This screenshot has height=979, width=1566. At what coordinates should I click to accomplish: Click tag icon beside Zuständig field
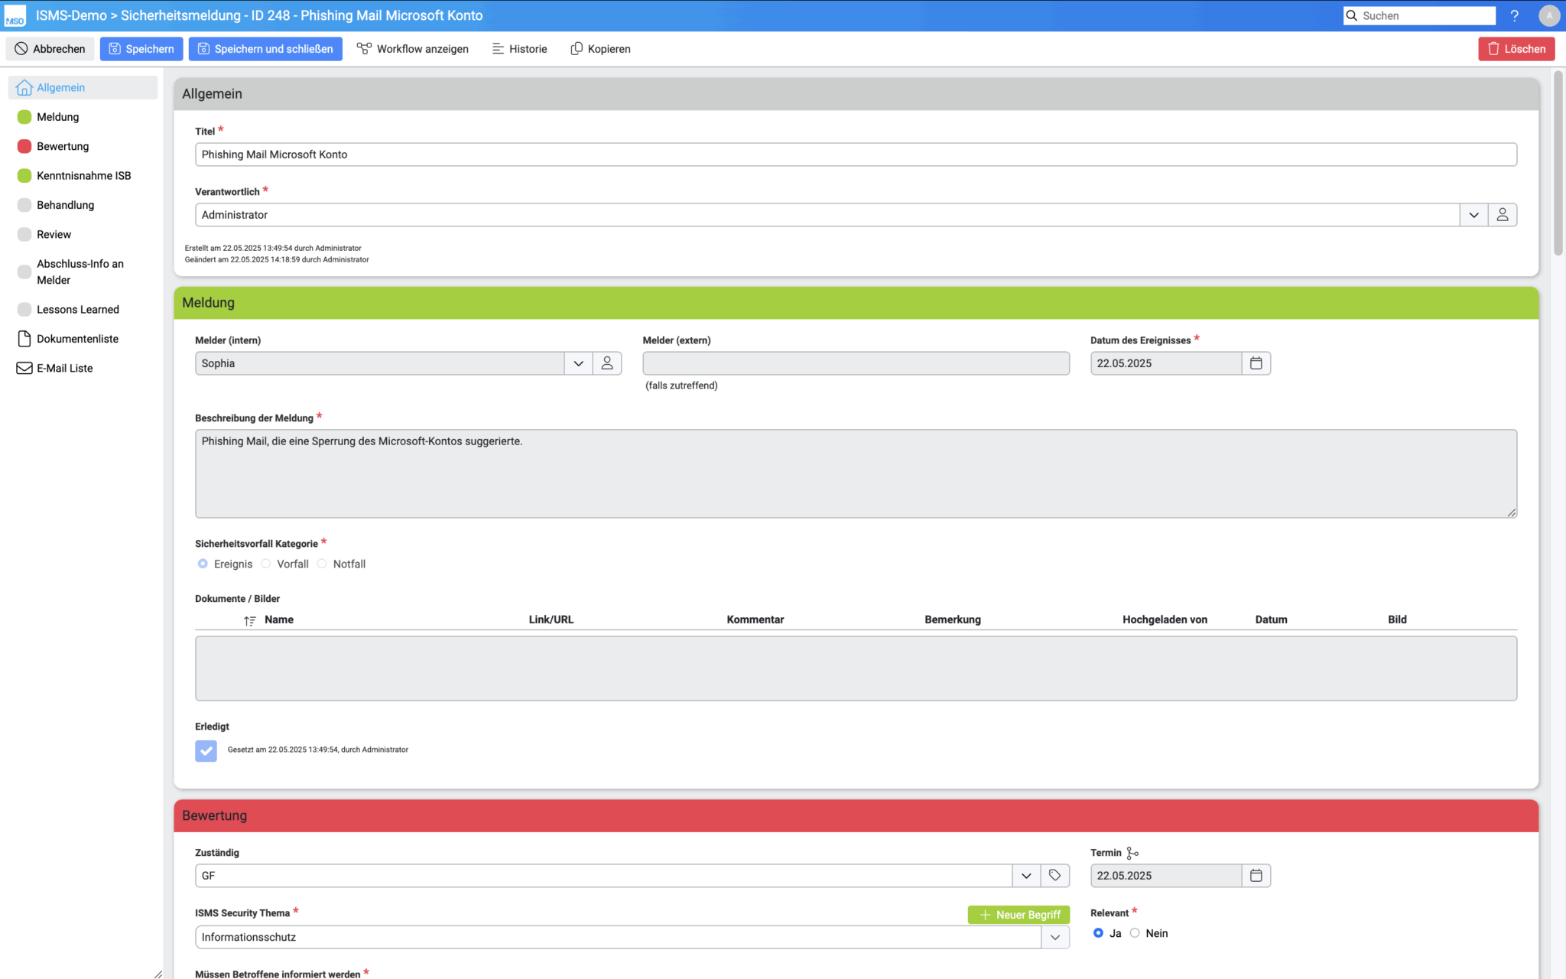pyautogui.click(x=1054, y=876)
